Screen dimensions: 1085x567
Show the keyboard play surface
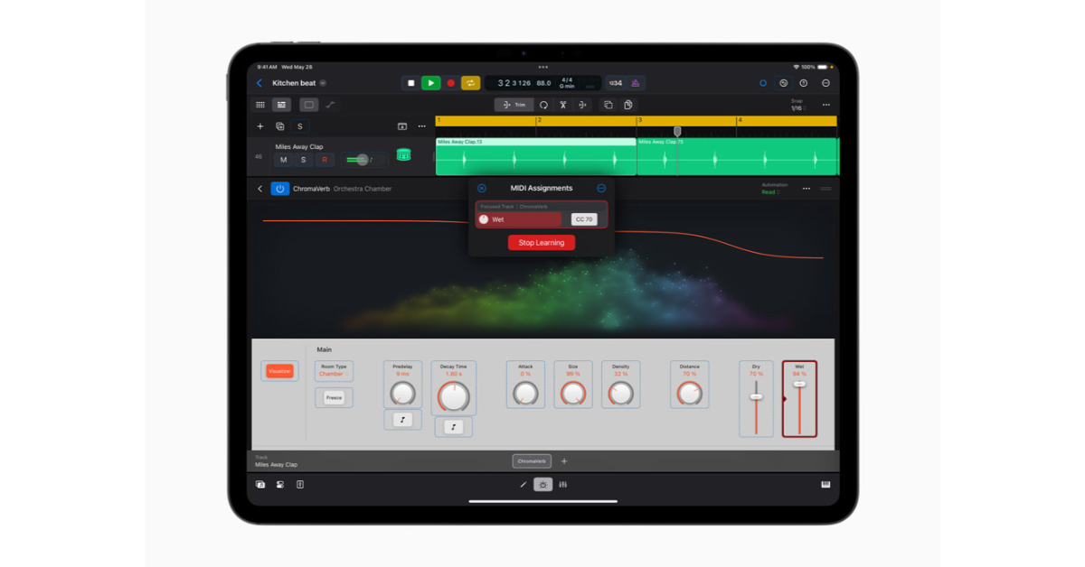[x=826, y=485]
